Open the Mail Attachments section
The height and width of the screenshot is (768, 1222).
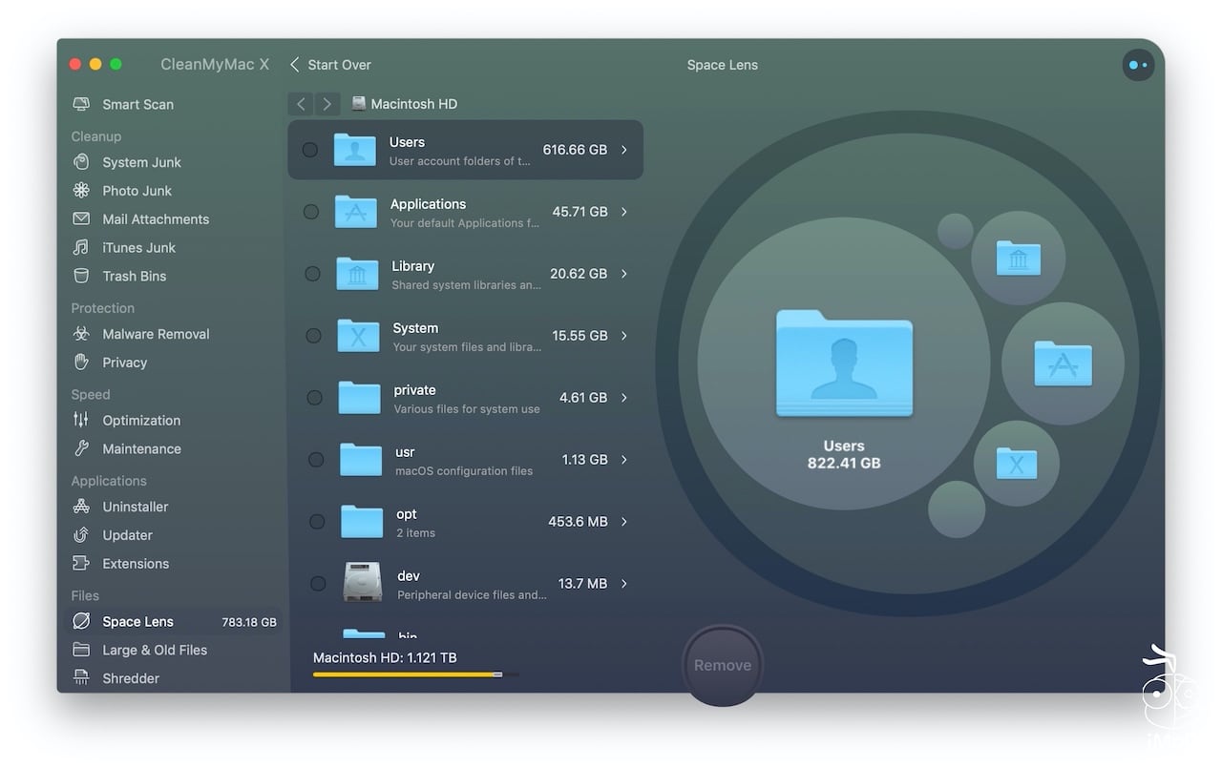point(155,219)
